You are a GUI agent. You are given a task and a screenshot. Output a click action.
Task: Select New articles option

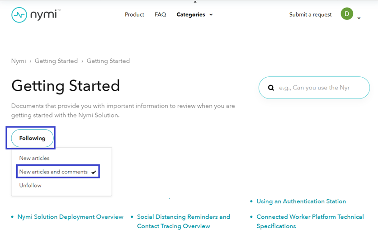[x=34, y=158]
